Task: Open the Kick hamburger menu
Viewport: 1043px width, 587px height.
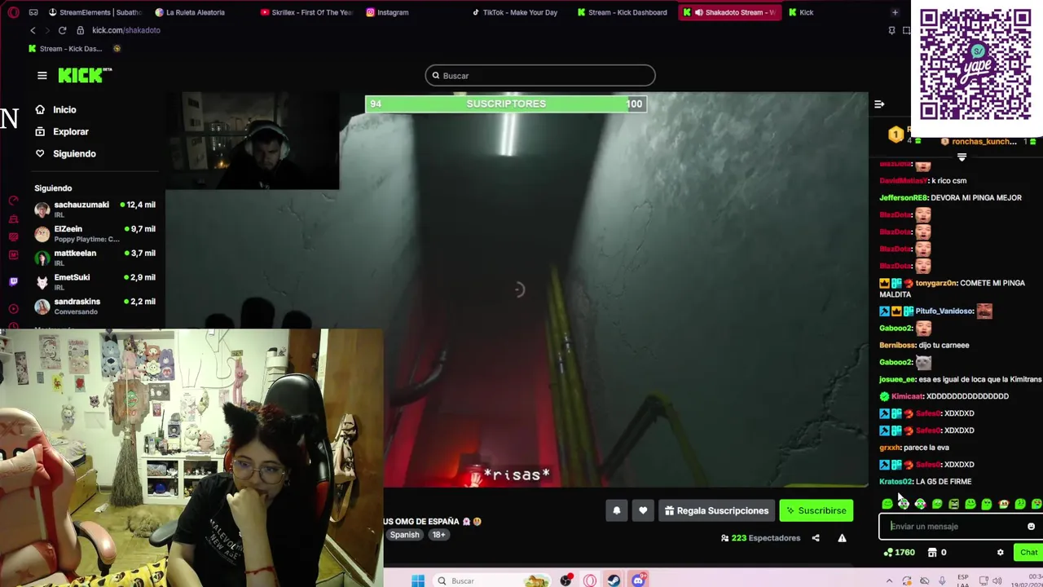Action: (x=42, y=76)
